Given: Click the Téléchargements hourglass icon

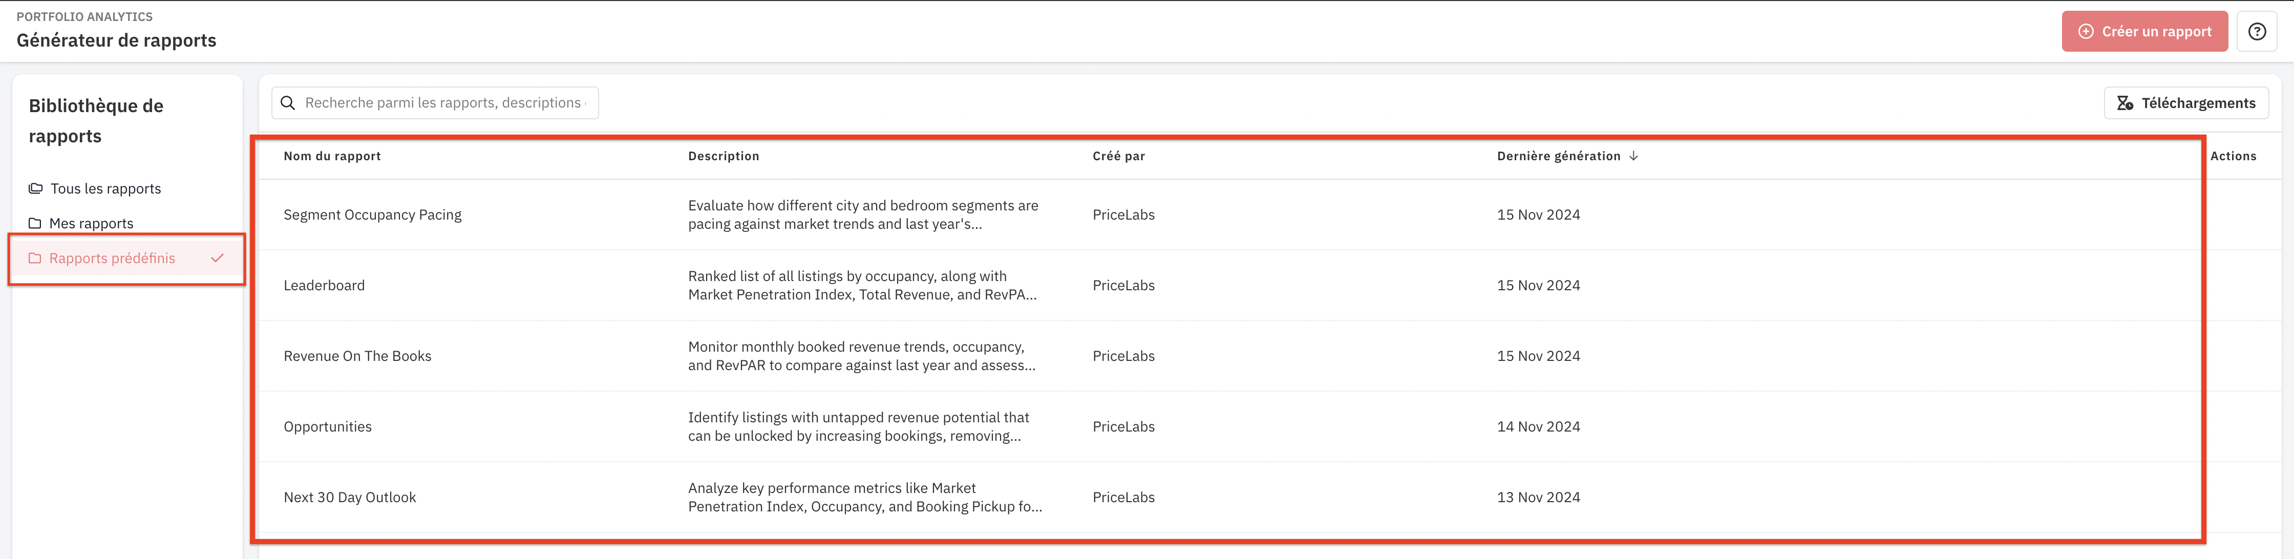Looking at the screenshot, I should 2125,103.
